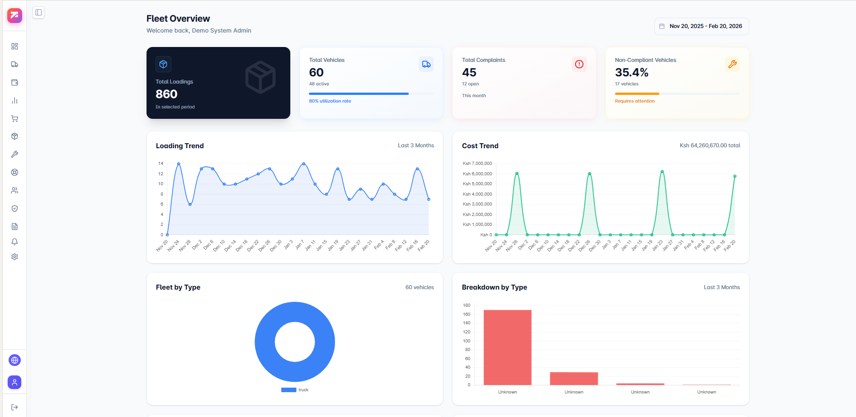Click the lifebuoy support icon
Image resolution: width=856 pixels, height=417 pixels.
tap(14, 172)
